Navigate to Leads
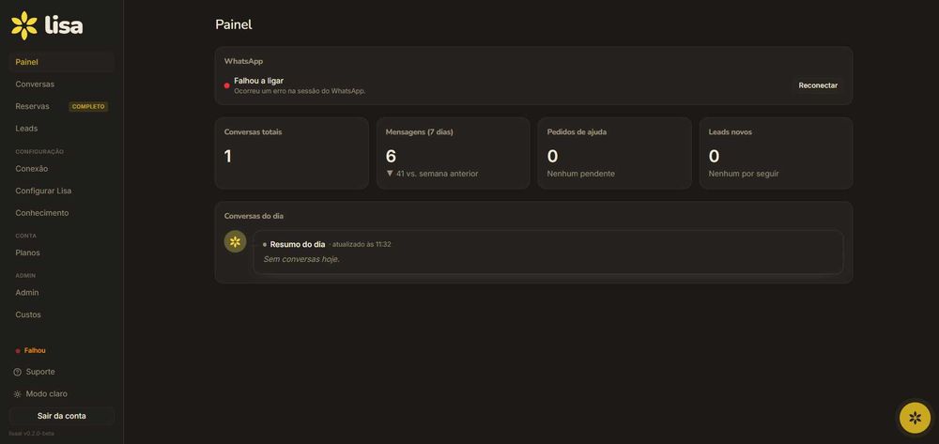The height and width of the screenshot is (444, 939). pyautogui.click(x=61, y=129)
